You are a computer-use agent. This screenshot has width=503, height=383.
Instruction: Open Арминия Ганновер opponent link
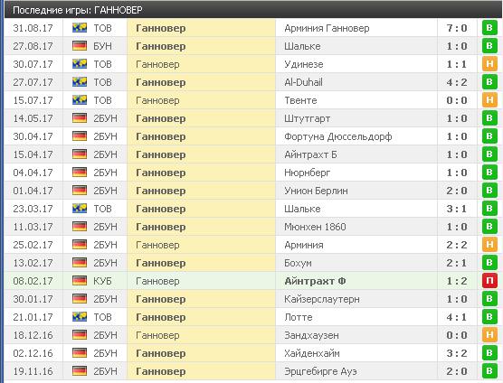[327, 28]
